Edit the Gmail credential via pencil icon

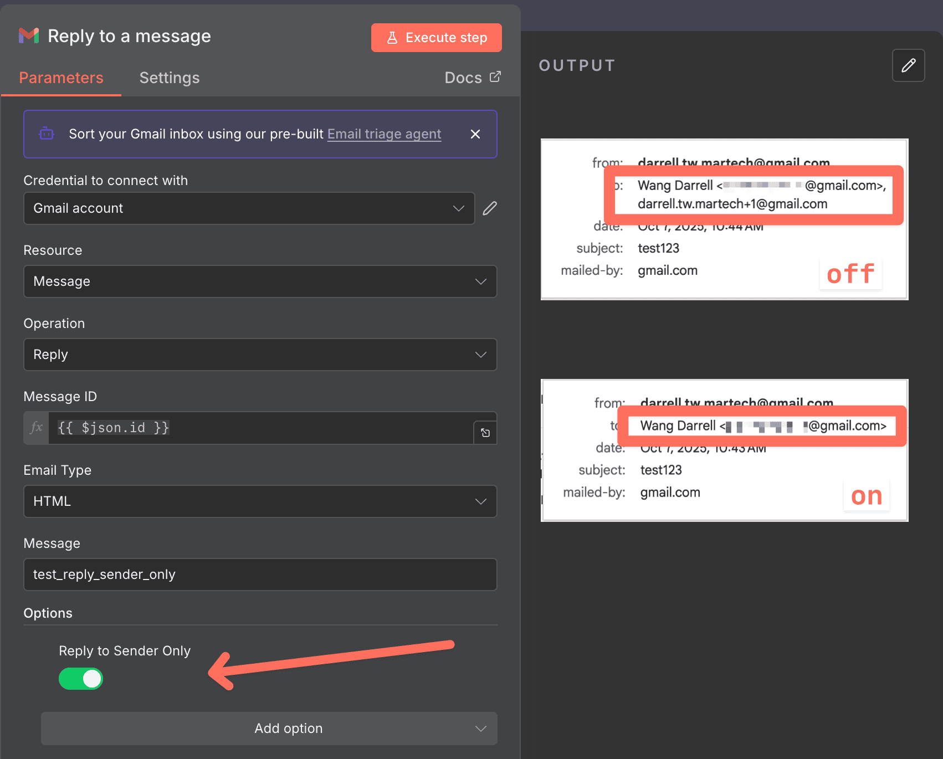coord(489,208)
